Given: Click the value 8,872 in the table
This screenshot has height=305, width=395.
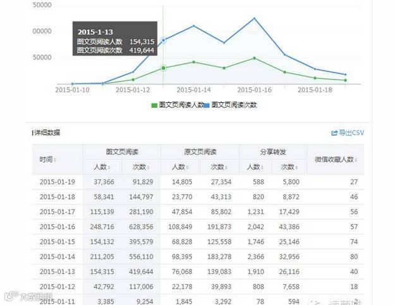Looking at the screenshot, I should pyautogui.click(x=291, y=197).
